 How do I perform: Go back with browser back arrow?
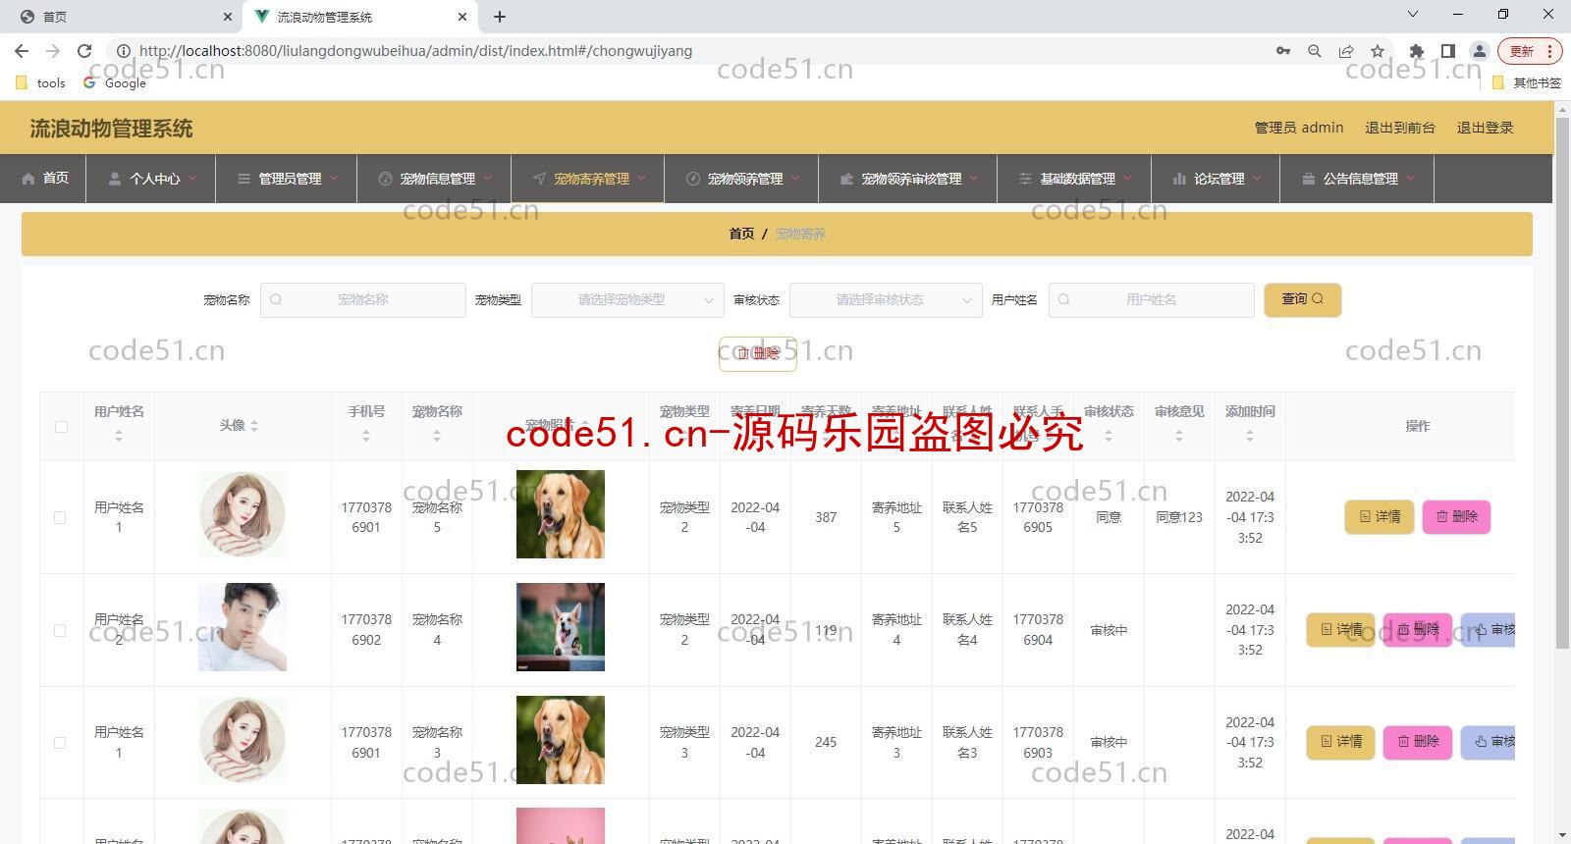coord(22,51)
